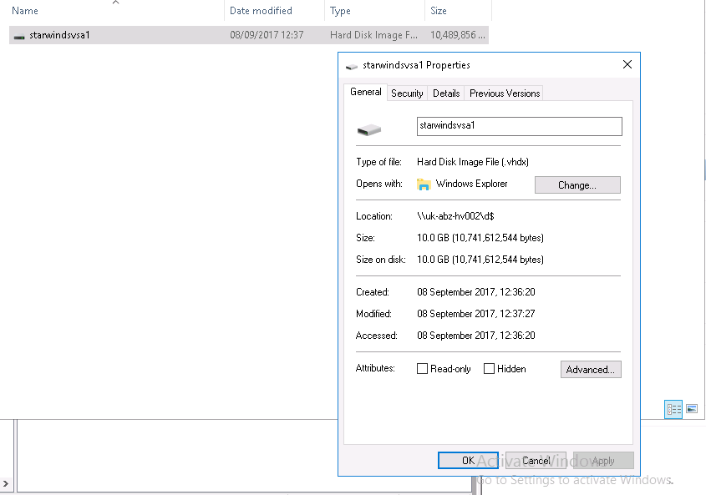The width and height of the screenshot is (706, 495).
Task: Toggle the Read-only attribute checkbox
Action: pos(422,369)
